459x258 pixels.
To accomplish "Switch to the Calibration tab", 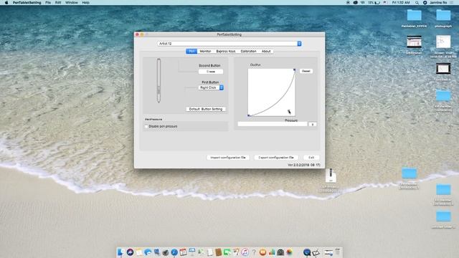I will click(x=248, y=51).
